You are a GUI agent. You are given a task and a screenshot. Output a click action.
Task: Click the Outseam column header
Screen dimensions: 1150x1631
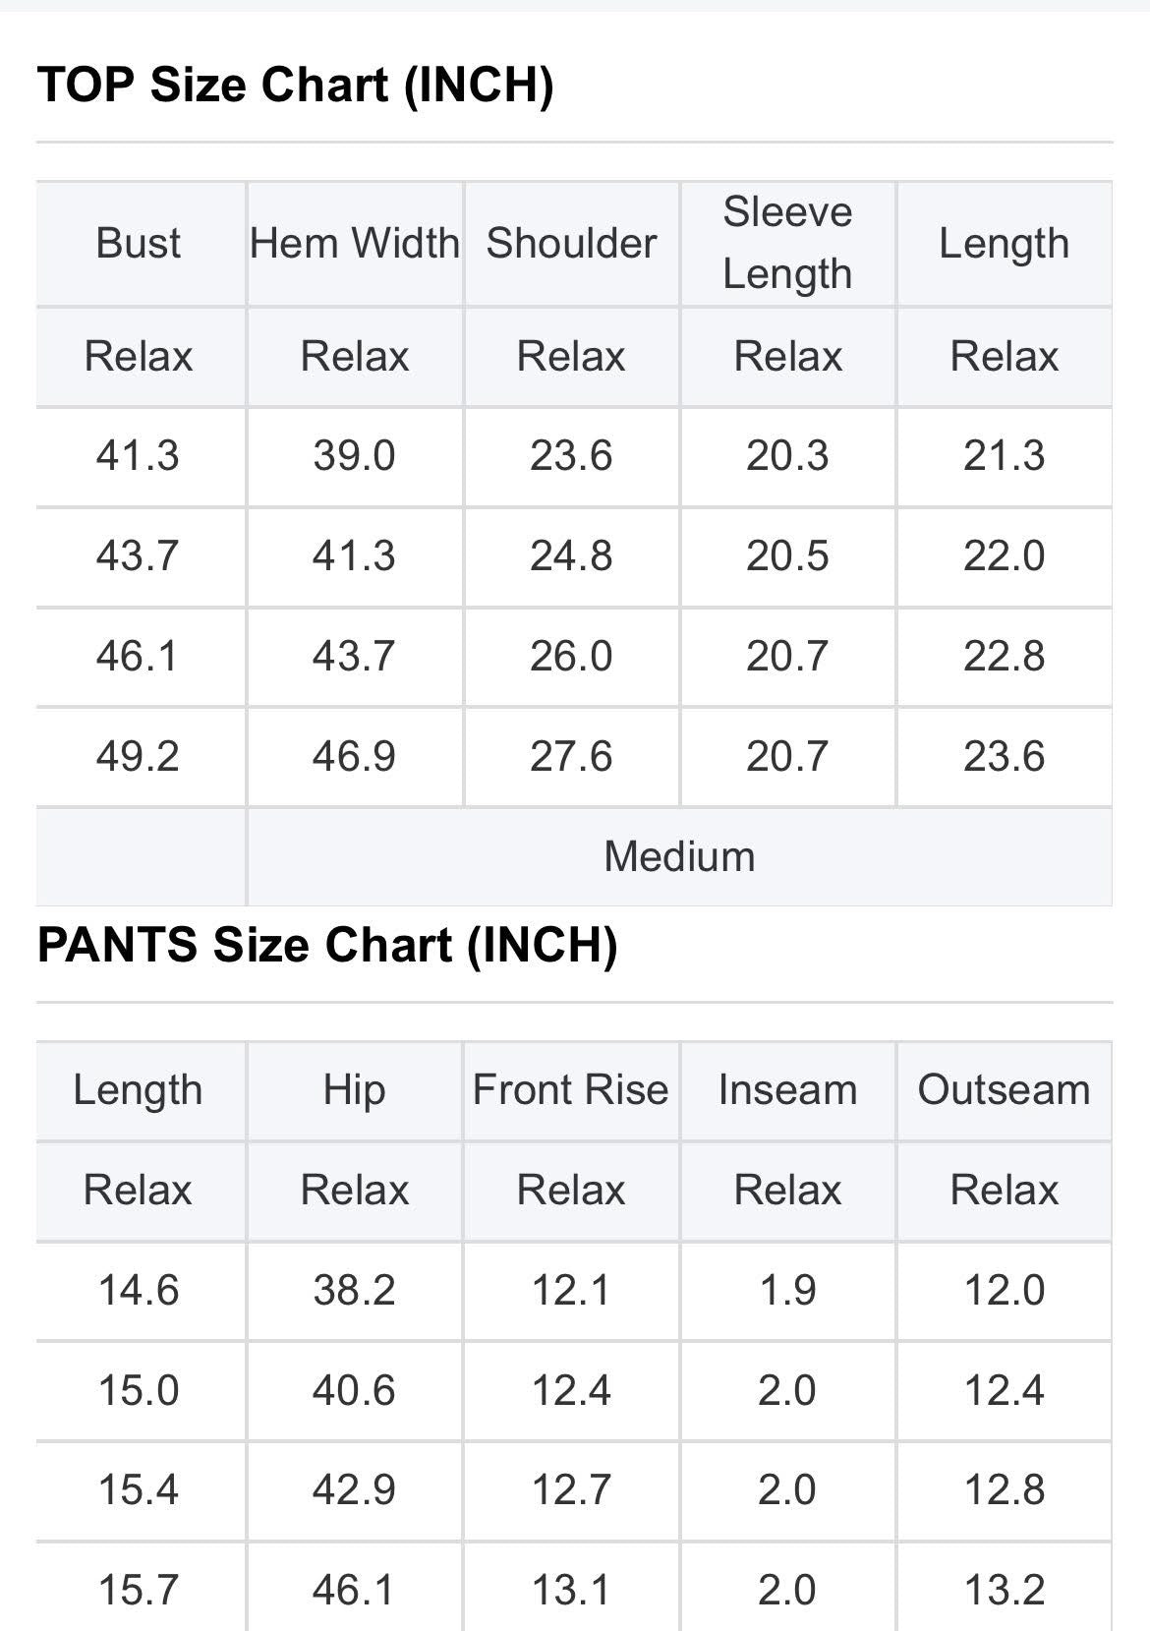pyautogui.click(x=1004, y=1090)
